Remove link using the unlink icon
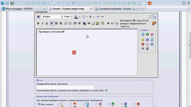This screenshot has height=107, width=191. tap(89, 23)
